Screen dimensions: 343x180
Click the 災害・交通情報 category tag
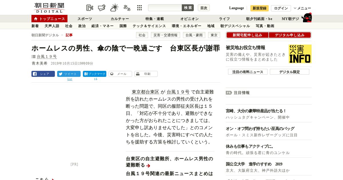[x=165, y=35]
